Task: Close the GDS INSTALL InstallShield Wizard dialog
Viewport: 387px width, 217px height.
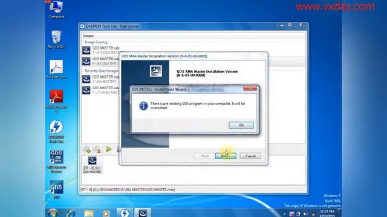Action: (x=250, y=88)
